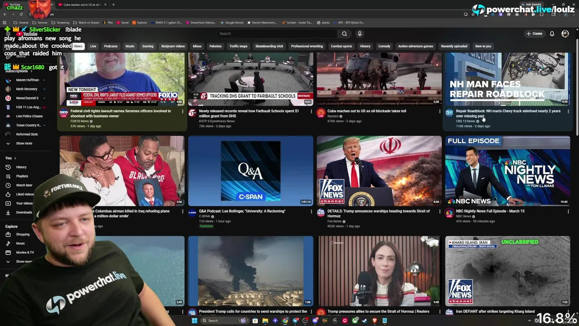This screenshot has width=579, height=326.
Task: Click the Fox News channel avatar
Action: pos(321,213)
